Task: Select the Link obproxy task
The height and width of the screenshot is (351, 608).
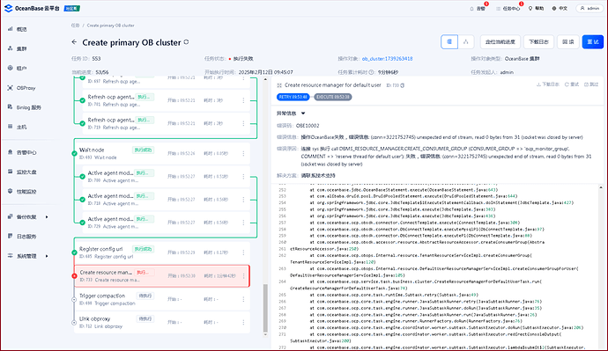Action: coord(162,322)
